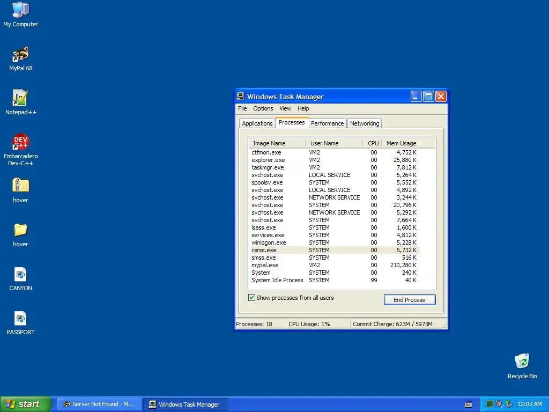Select svchost.exe using 6,264 K

[x=335, y=175]
